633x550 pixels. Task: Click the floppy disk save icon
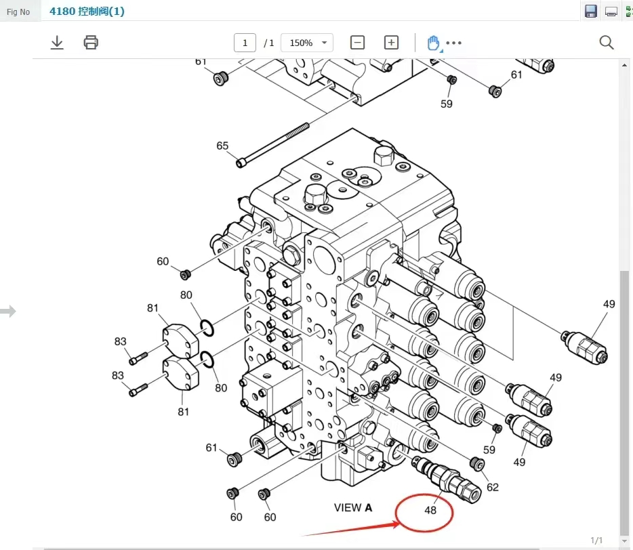coord(590,11)
